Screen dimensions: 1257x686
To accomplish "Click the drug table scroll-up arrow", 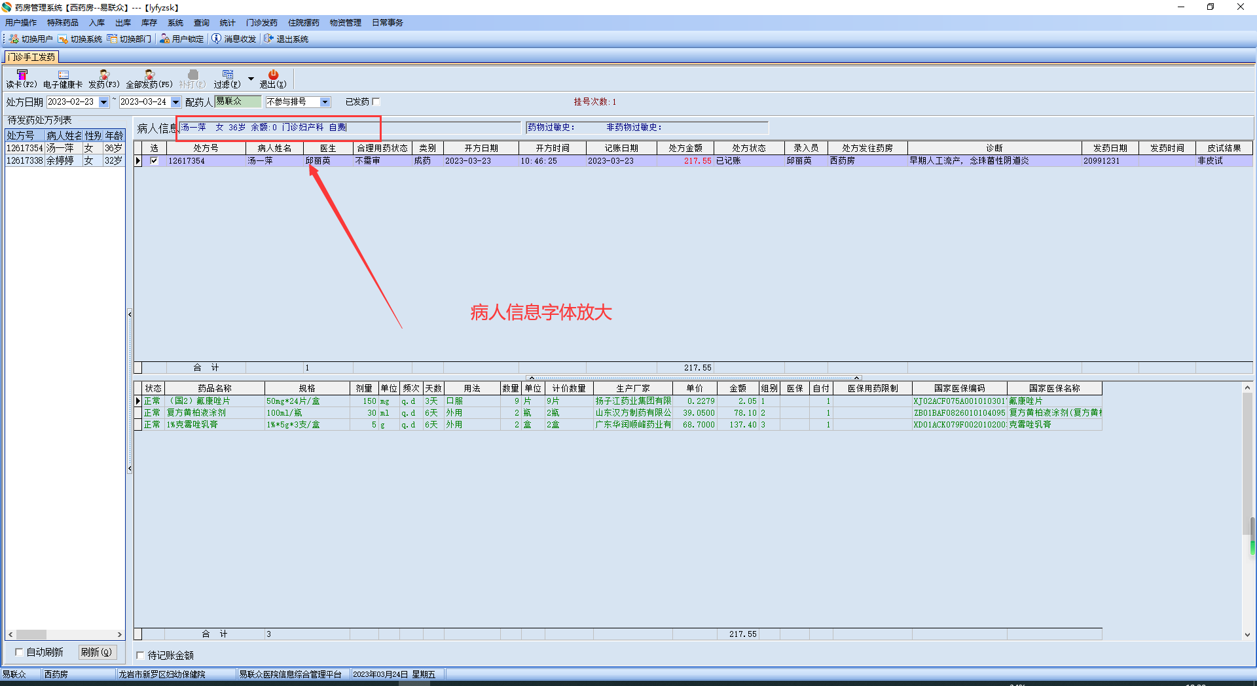I will (1247, 388).
